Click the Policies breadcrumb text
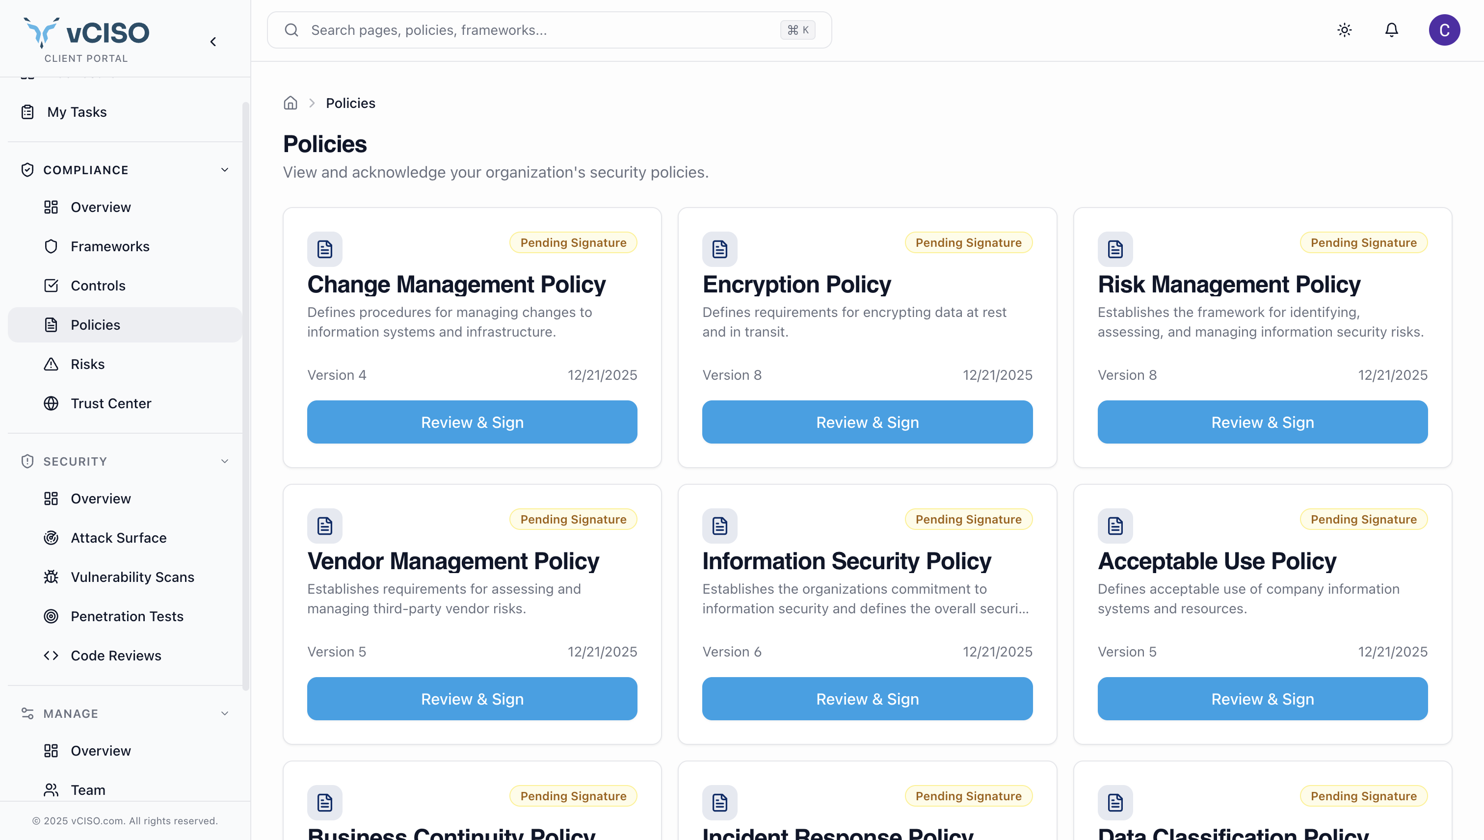Image resolution: width=1484 pixels, height=840 pixels. pos(350,103)
